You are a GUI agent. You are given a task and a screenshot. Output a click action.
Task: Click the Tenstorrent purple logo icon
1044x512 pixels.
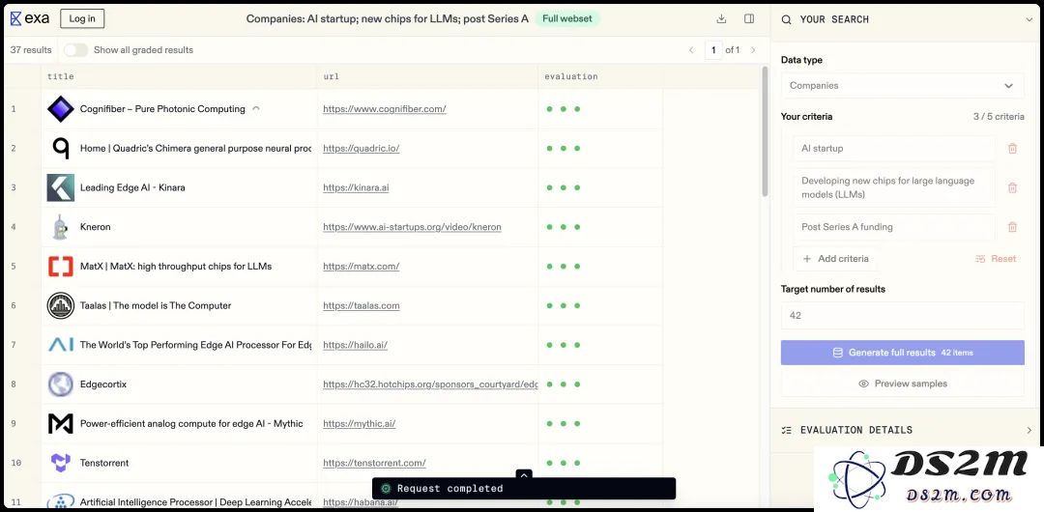click(x=61, y=463)
